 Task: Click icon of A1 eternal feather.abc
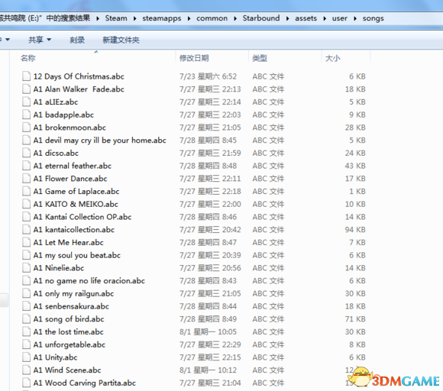click(26, 166)
